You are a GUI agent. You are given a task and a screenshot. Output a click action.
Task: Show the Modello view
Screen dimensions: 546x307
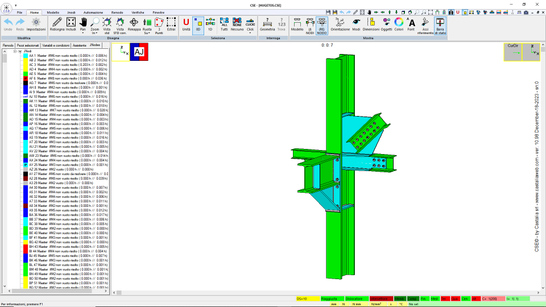297,24
